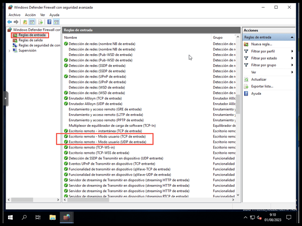Collapse the Reglas de entrada actions section
This screenshot has width=302, height=226.
292,37
